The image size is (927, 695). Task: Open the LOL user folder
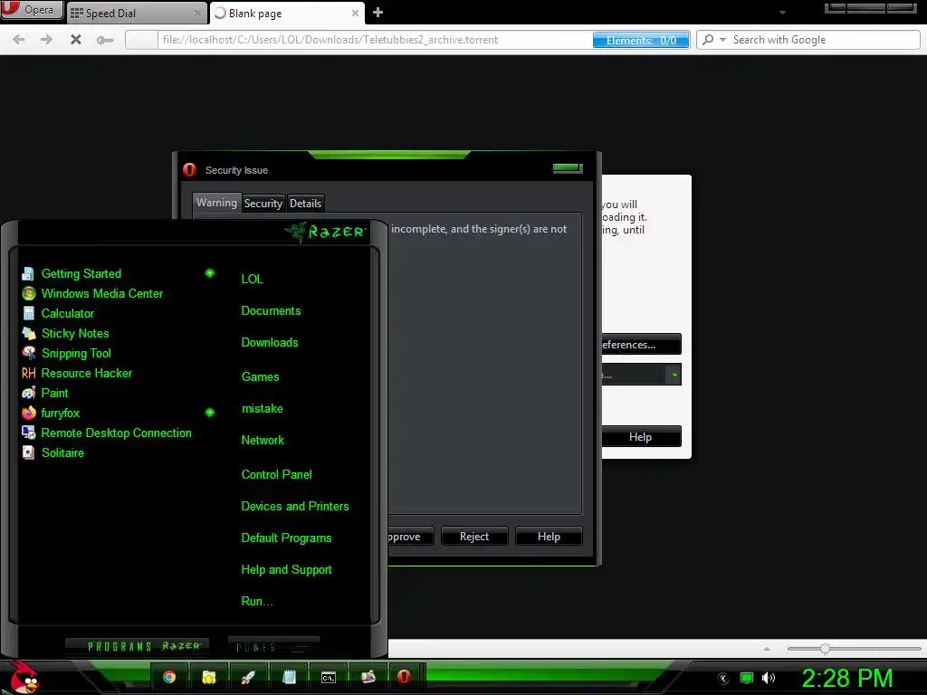(x=252, y=279)
